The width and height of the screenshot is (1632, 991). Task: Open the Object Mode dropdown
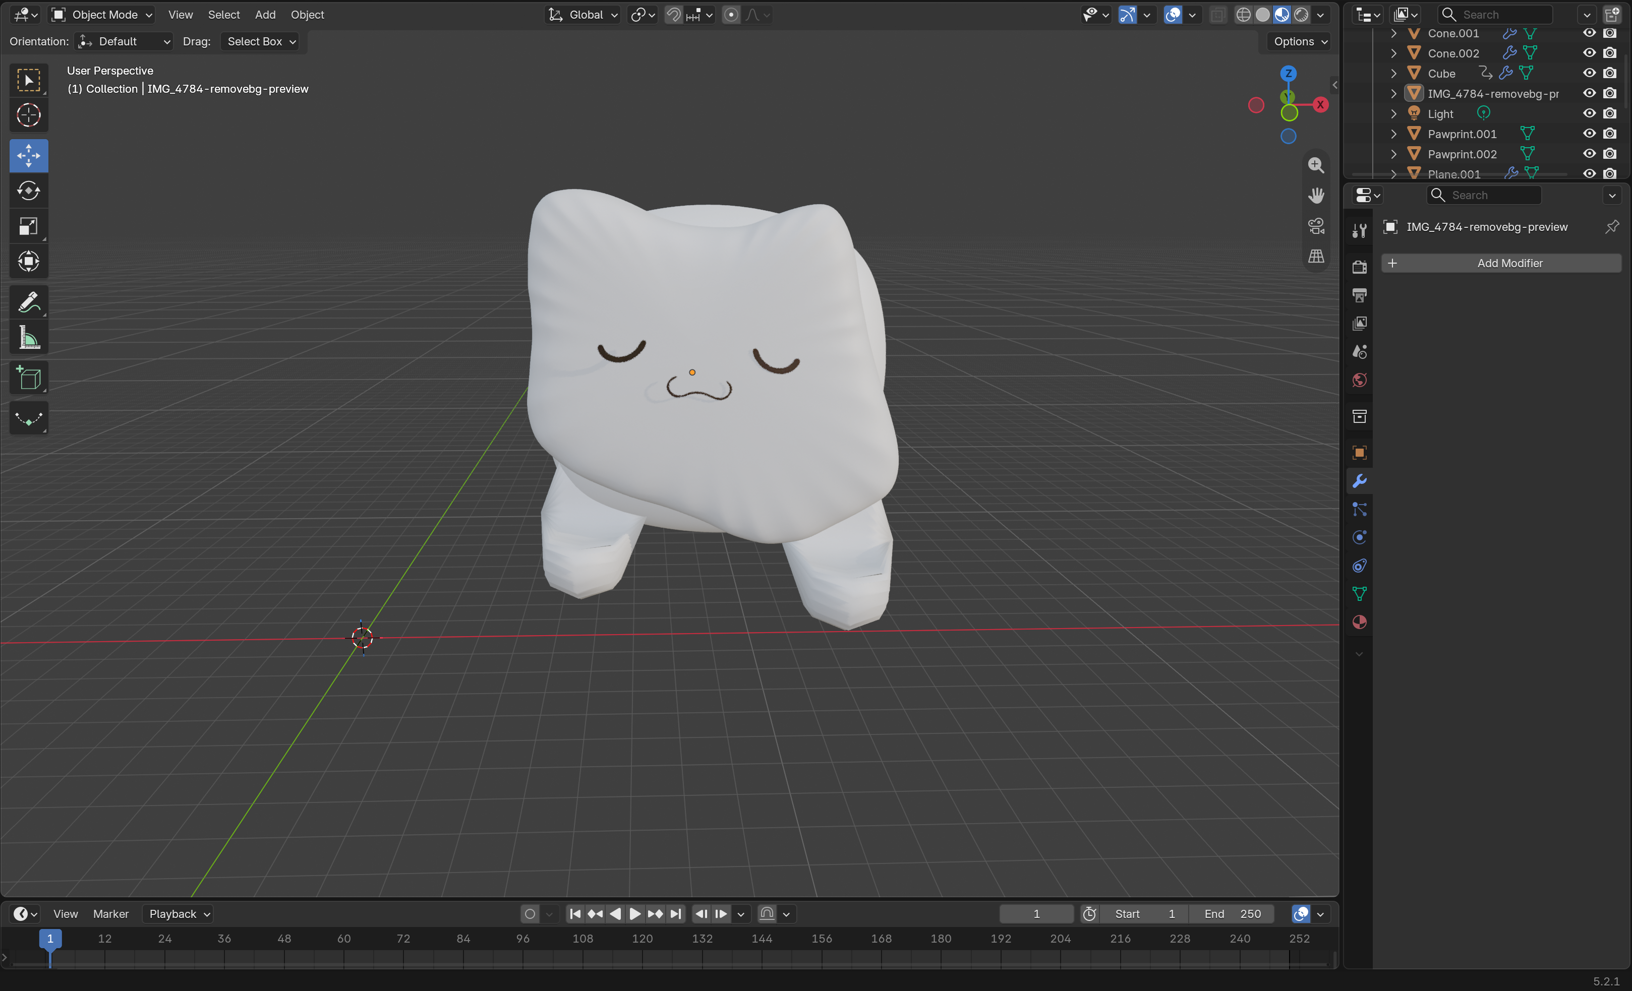pos(102,15)
